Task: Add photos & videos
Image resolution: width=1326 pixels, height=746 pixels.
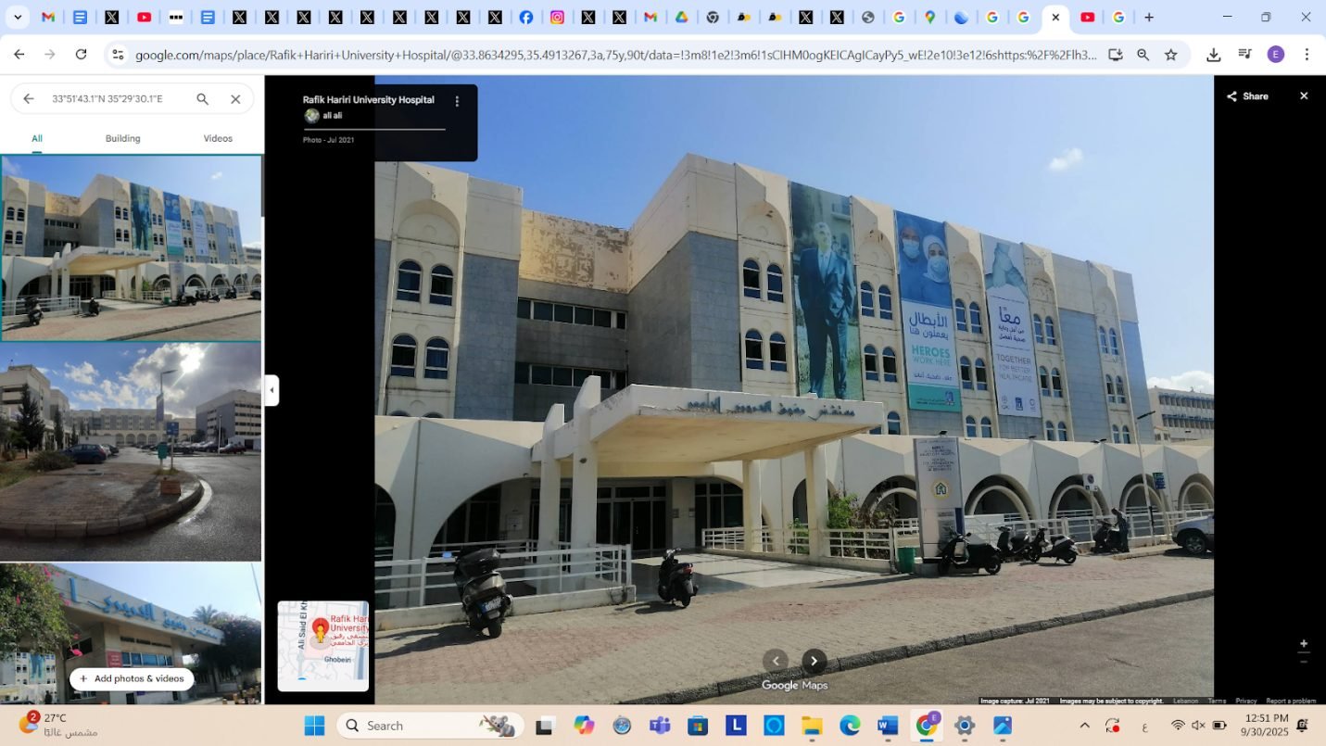Action: pos(132,678)
